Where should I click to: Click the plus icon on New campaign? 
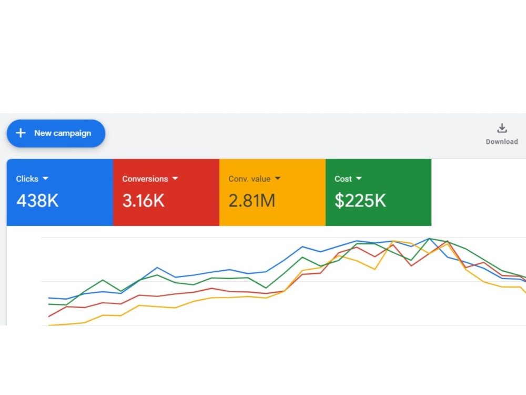click(x=21, y=133)
